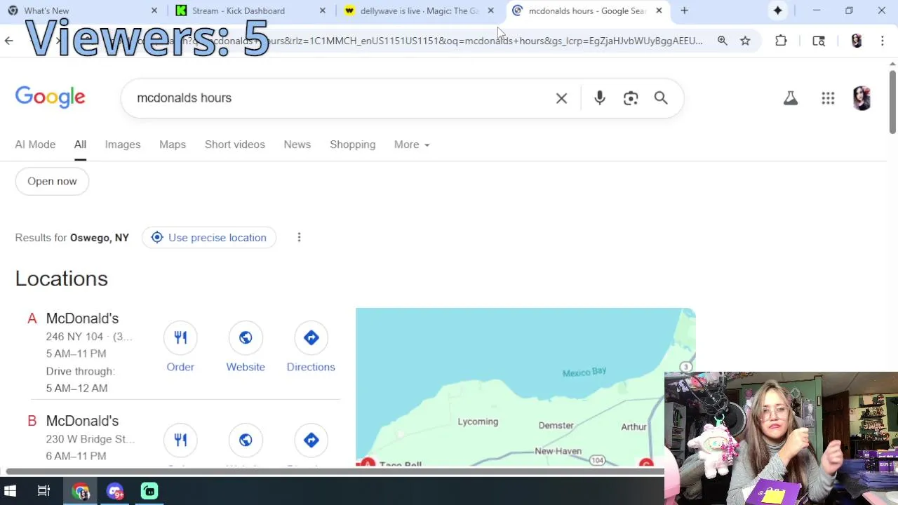This screenshot has width=898, height=505.
Task: Select the AI Mode search tab
Action: (35, 144)
